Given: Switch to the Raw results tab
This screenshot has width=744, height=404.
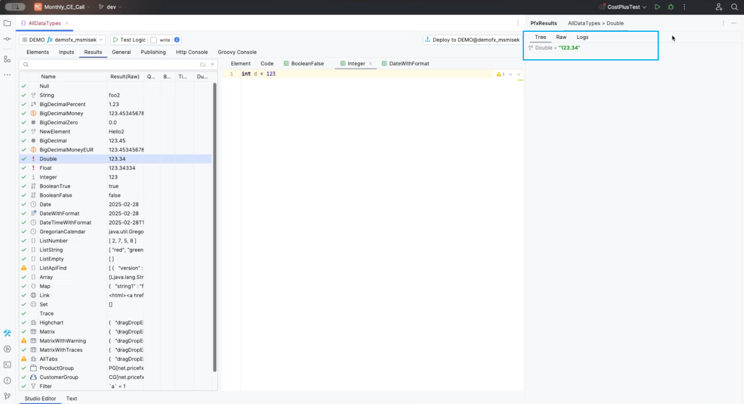Looking at the screenshot, I should tap(561, 37).
